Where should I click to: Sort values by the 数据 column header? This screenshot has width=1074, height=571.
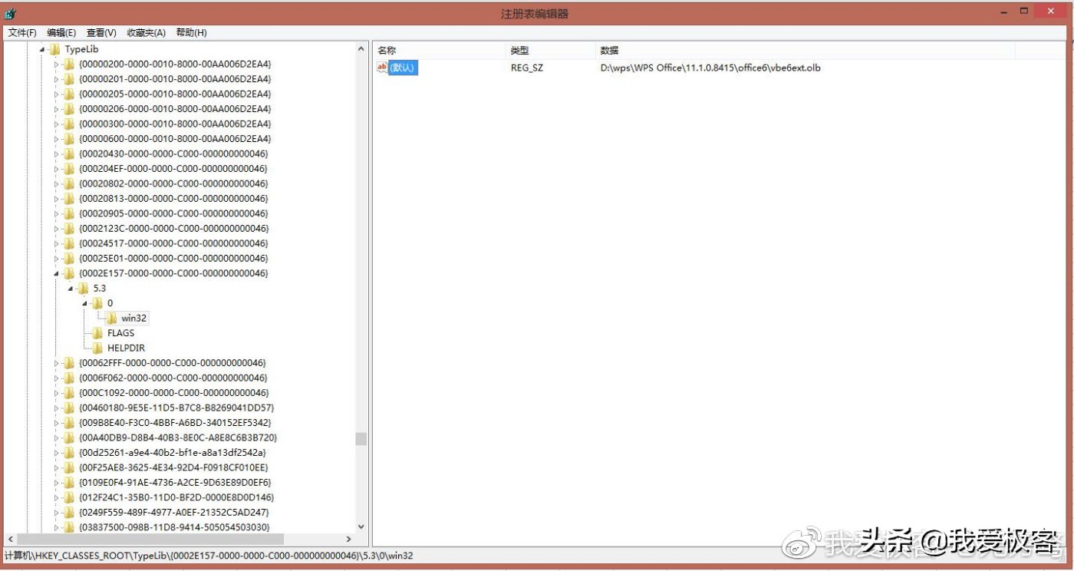[x=805, y=51]
